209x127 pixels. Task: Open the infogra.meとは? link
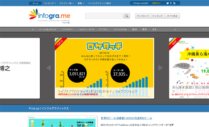click(141, 3)
